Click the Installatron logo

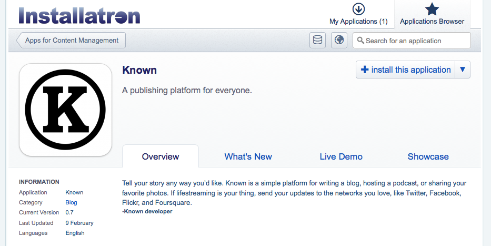pos(79,16)
